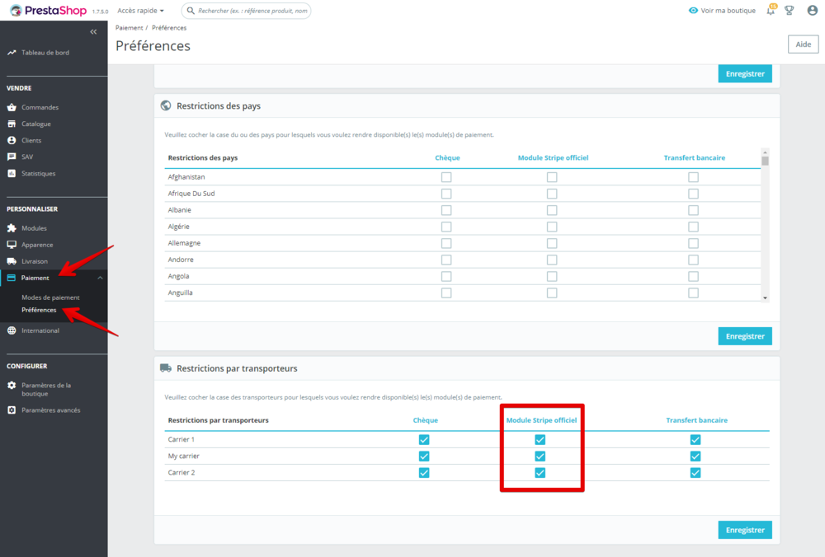Screen dimensions: 825x557
Task: Click the eye icon beside Voir ma boutique
Action: 694,11
